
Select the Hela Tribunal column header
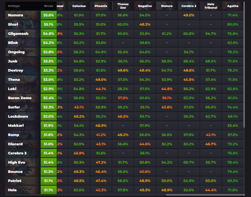tap(211, 6)
